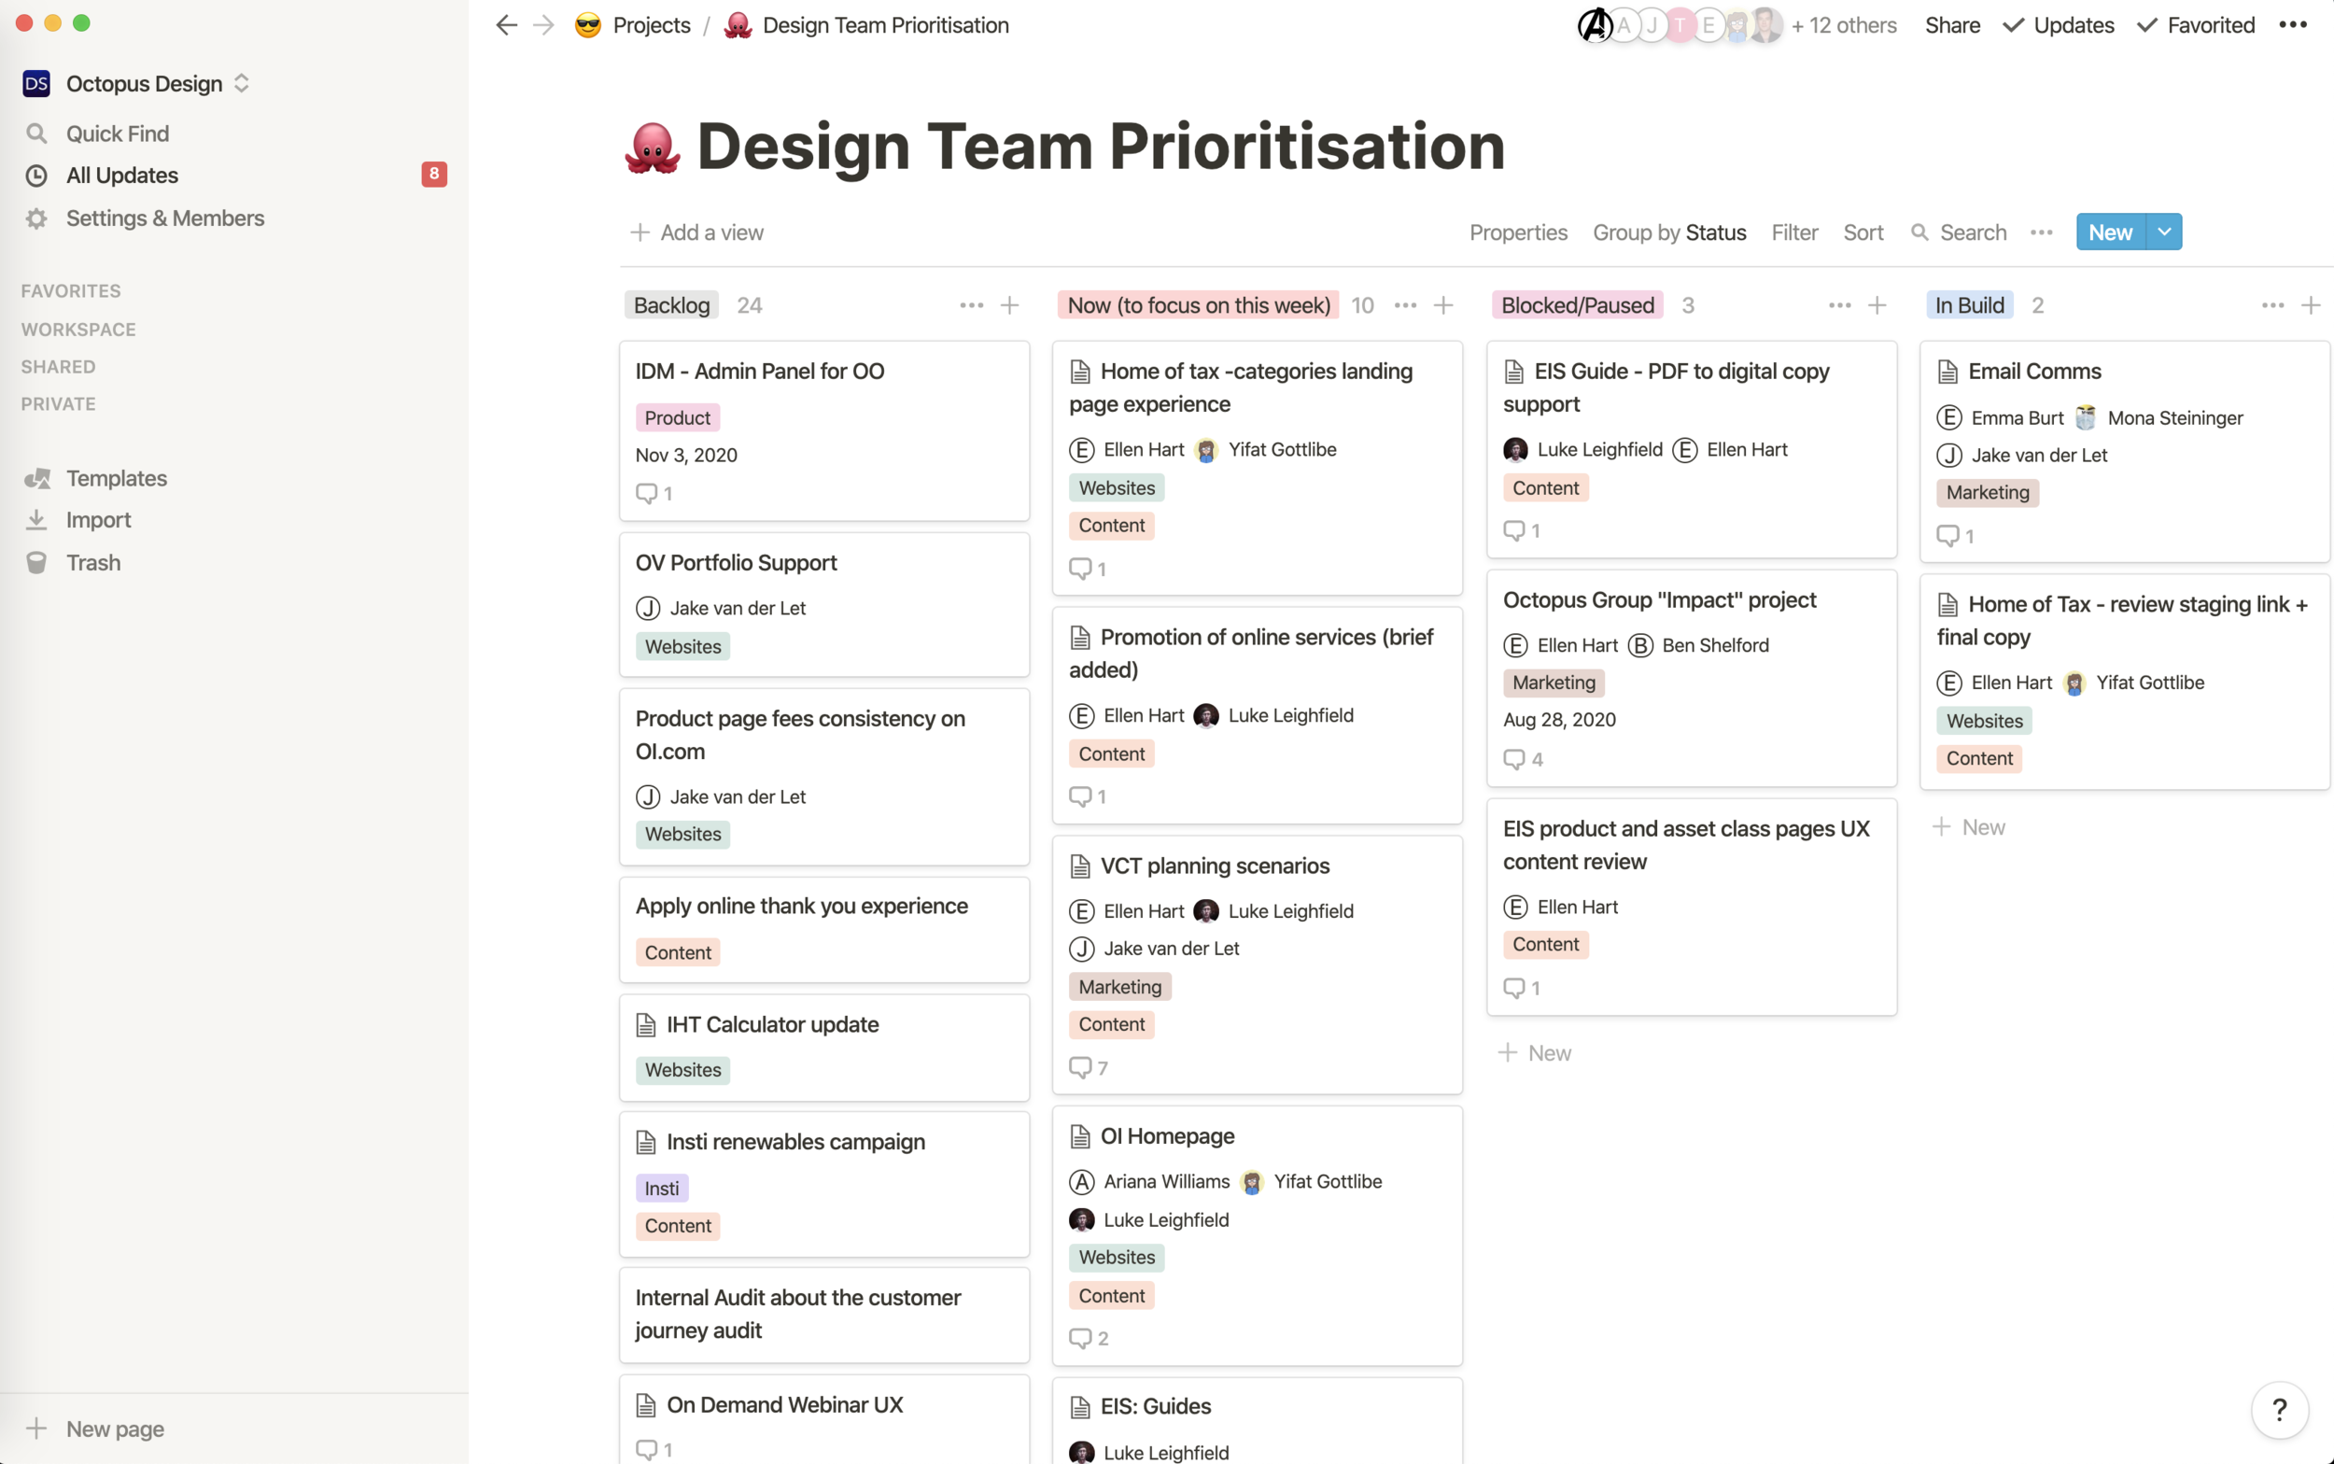
Task: Add card to Backlog with plus icon
Action: coord(1010,306)
